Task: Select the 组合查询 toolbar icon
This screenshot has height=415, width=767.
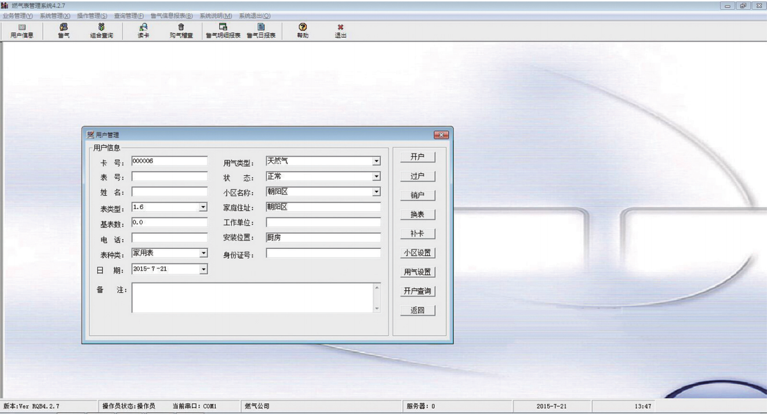Action: [x=100, y=30]
